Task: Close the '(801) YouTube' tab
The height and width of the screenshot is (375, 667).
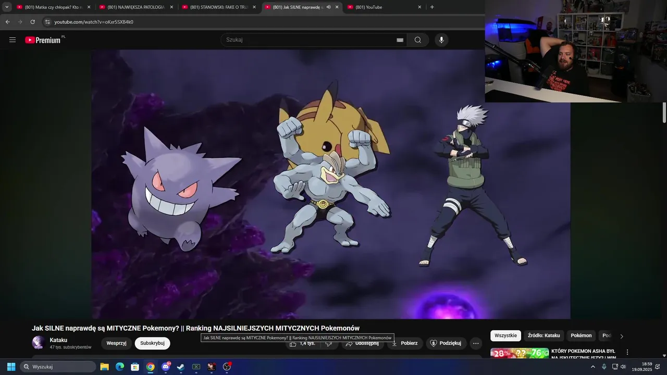Action: [x=419, y=7]
